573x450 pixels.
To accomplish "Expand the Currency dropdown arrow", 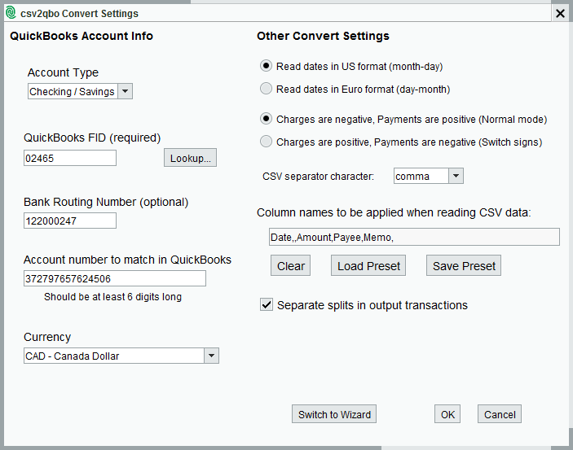I will (211, 356).
